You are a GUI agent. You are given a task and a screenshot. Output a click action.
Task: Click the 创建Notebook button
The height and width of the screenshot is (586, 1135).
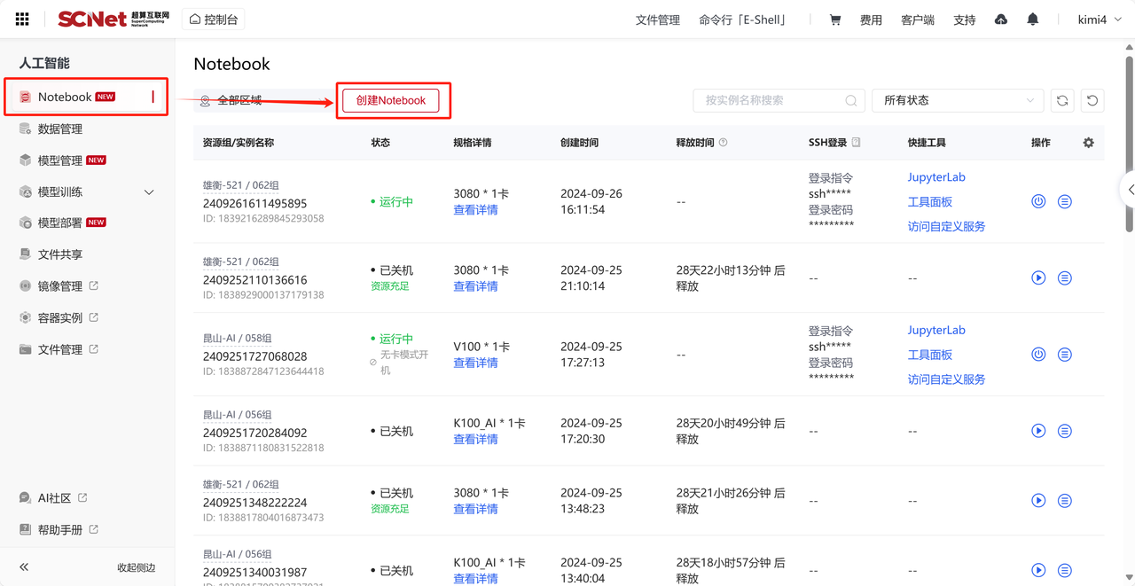(x=391, y=101)
